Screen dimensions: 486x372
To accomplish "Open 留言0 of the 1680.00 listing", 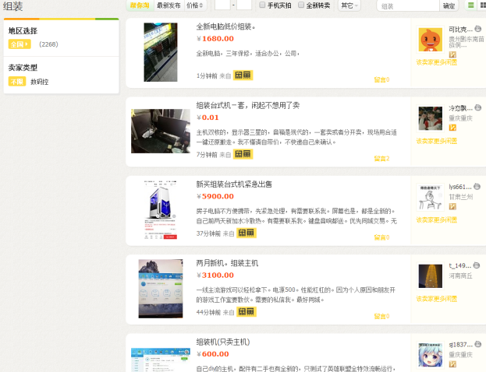I will click(381, 80).
